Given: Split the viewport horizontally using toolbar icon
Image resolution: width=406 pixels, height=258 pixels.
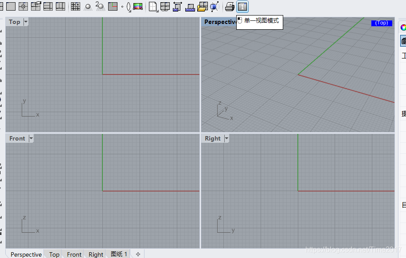Looking at the screenshot, I should point(48,7).
